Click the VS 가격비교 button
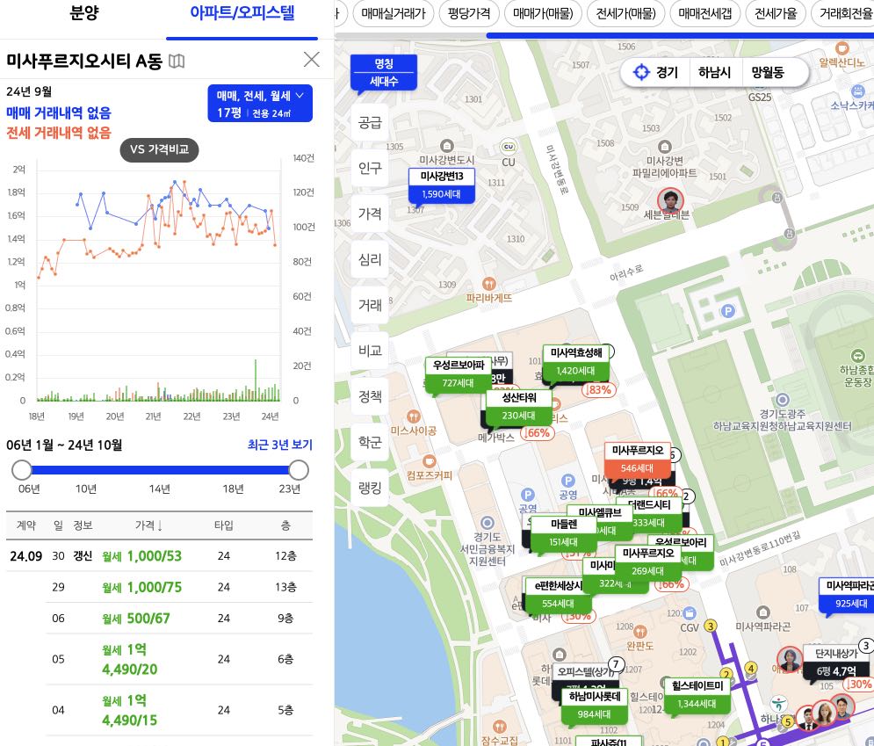 click(159, 149)
